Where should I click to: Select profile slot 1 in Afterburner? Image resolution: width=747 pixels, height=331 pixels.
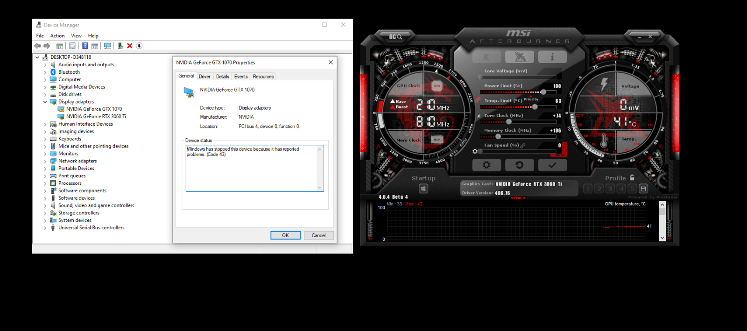[x=588, y=189]
